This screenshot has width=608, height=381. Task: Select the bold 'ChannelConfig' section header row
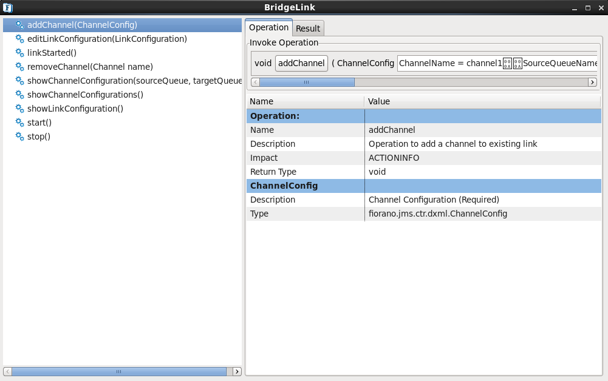(x=424, y=186)
